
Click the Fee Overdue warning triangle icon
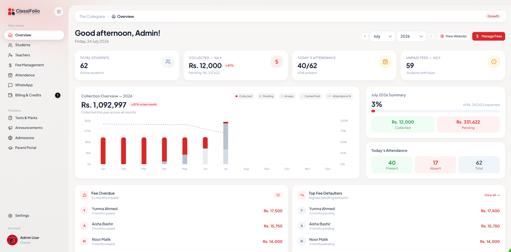coord(84,195)
